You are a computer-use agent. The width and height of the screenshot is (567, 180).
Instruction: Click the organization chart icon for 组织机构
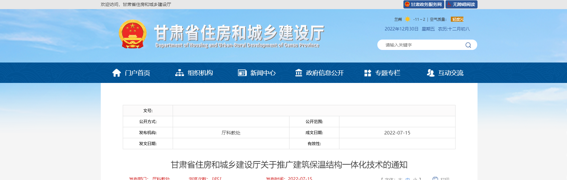[x=179, y=73]
